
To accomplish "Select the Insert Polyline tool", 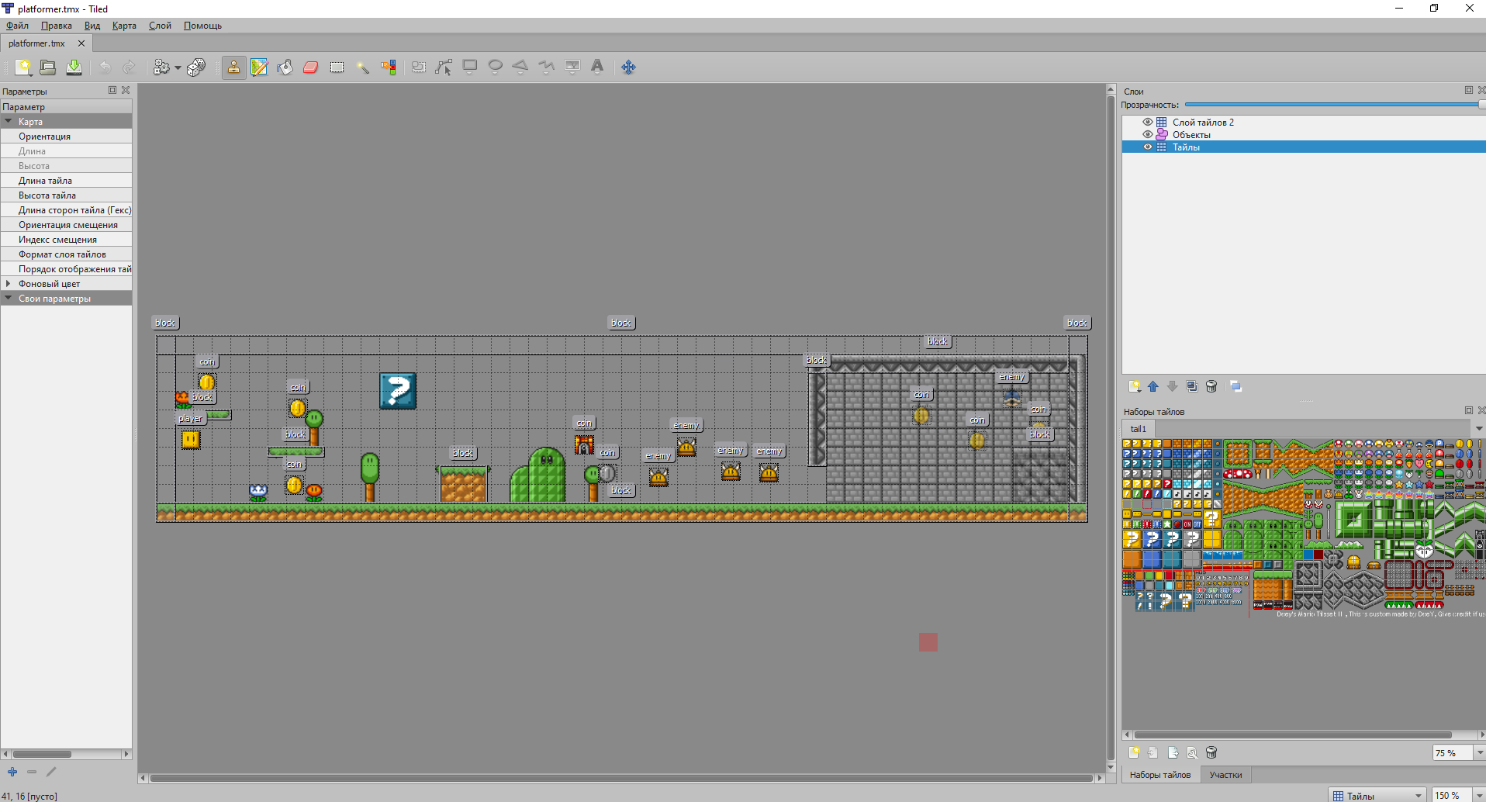I will coord(547,67).
